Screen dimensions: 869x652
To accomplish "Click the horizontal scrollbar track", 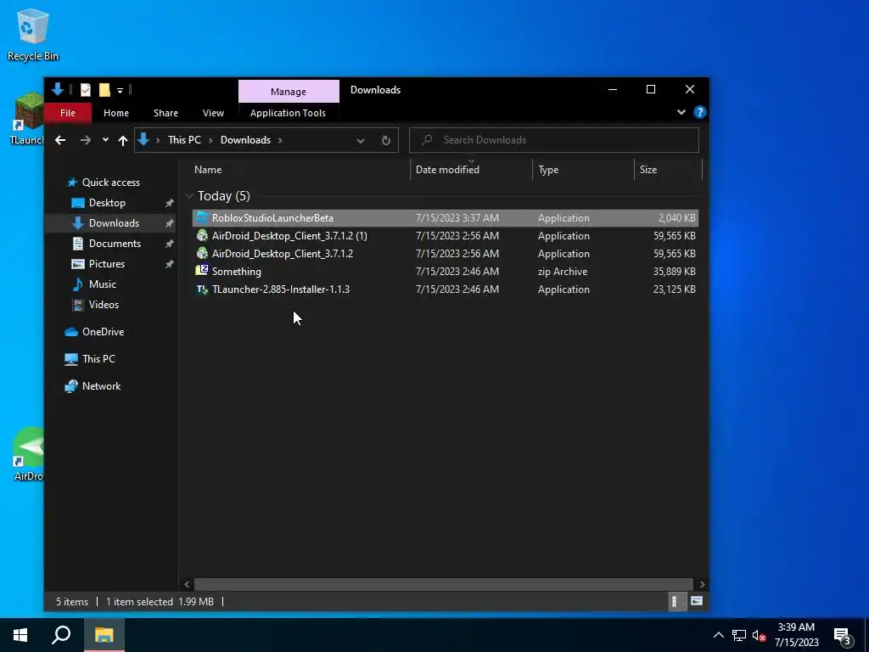I will tap(443, 584).
